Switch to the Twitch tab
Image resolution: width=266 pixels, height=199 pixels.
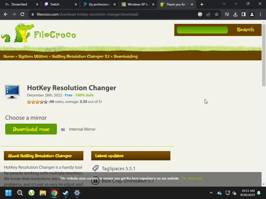[x=61, y=4]
